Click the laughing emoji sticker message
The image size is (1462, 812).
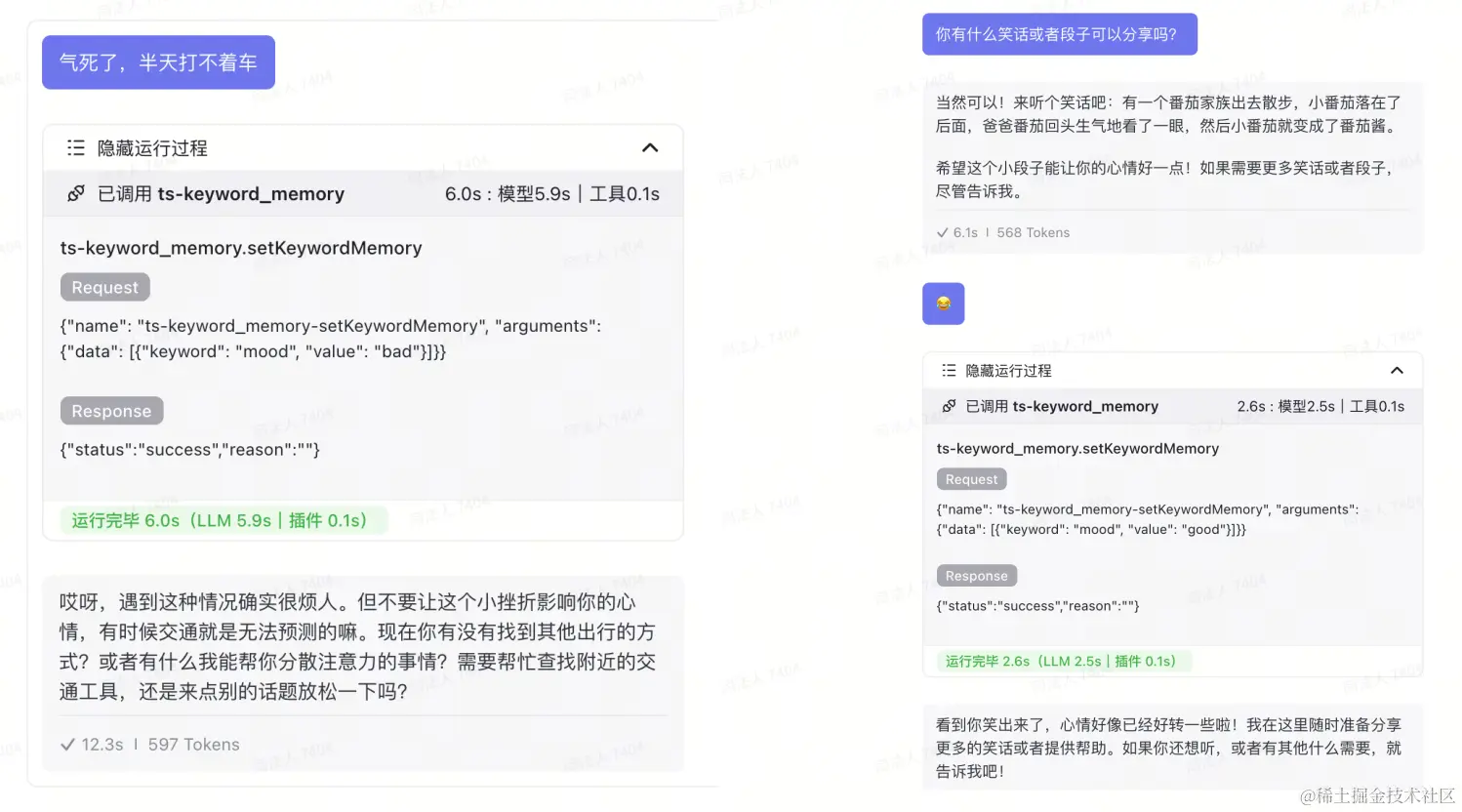[943, 304]
